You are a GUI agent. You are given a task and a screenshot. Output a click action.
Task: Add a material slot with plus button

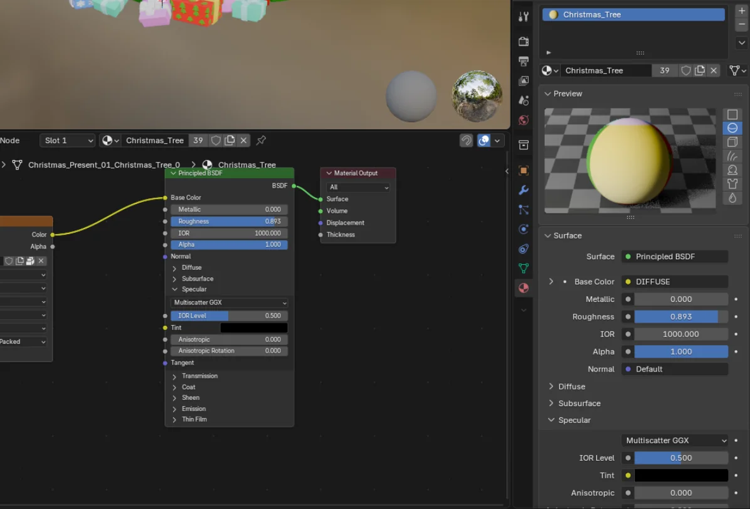741,11
